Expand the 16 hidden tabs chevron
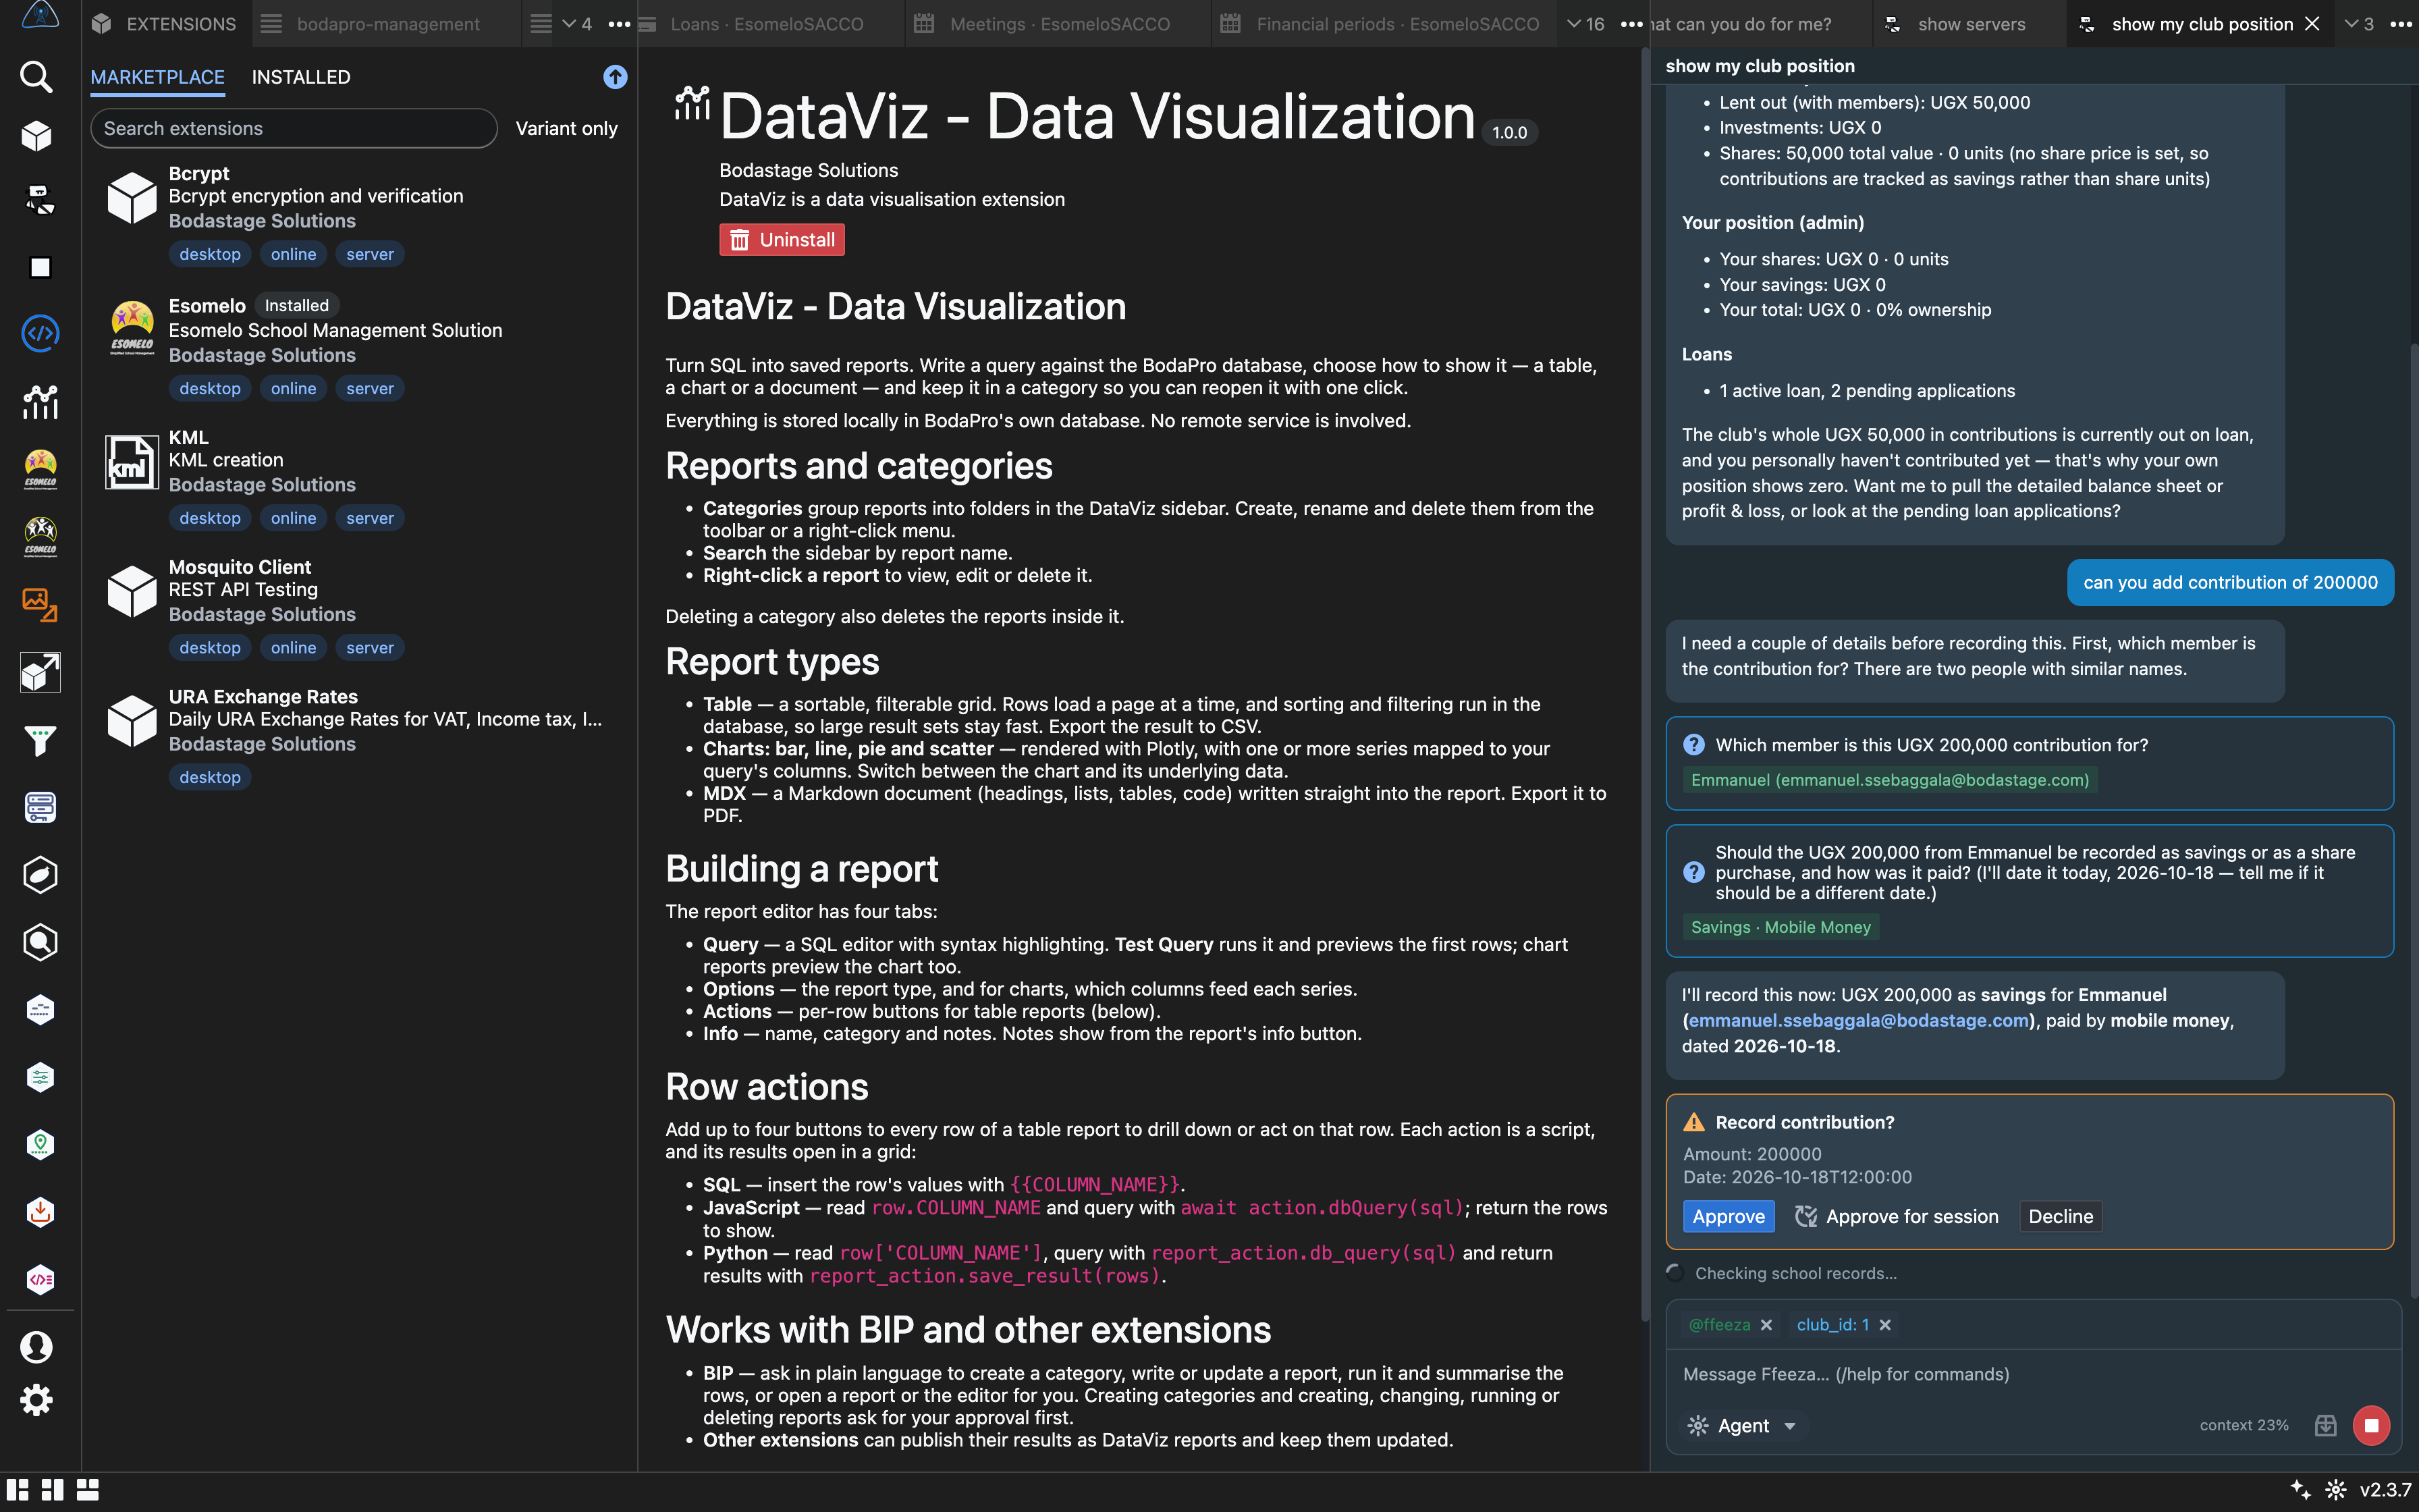2419x1512 pixels. [x=1585, y=24]
